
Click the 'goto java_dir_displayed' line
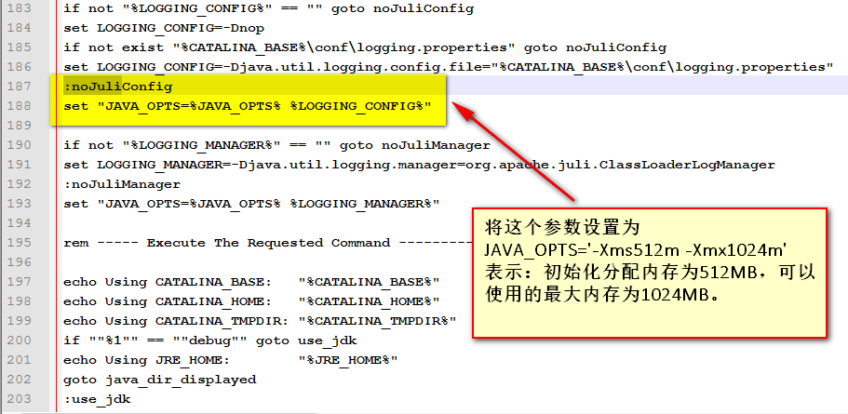[x=160, y=380]
